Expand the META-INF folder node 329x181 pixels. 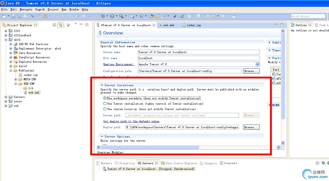tap(16, 79)
